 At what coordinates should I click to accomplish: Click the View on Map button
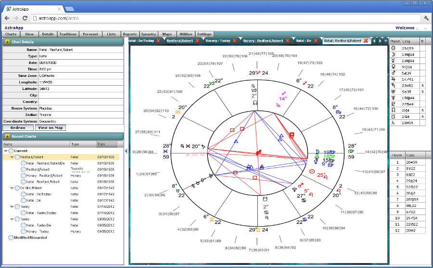51,128
